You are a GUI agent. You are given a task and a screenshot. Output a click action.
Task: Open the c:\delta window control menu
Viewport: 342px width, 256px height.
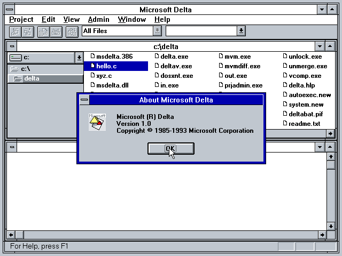tap(12, 46)
